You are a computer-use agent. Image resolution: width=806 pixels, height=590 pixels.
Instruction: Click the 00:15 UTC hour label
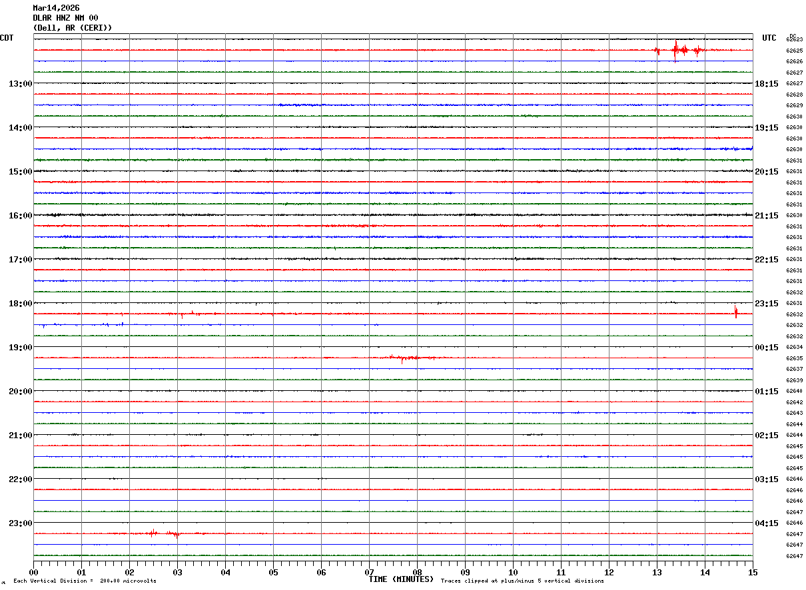tap(767, 348)
